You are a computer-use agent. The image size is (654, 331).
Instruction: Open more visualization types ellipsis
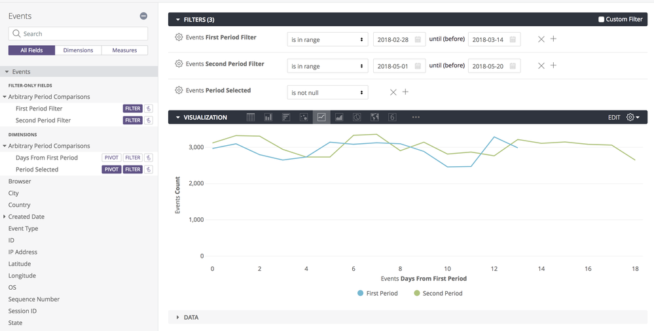[x=416, y=118]
